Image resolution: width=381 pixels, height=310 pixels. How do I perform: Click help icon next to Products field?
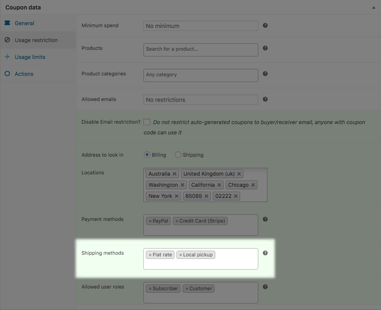265,48
